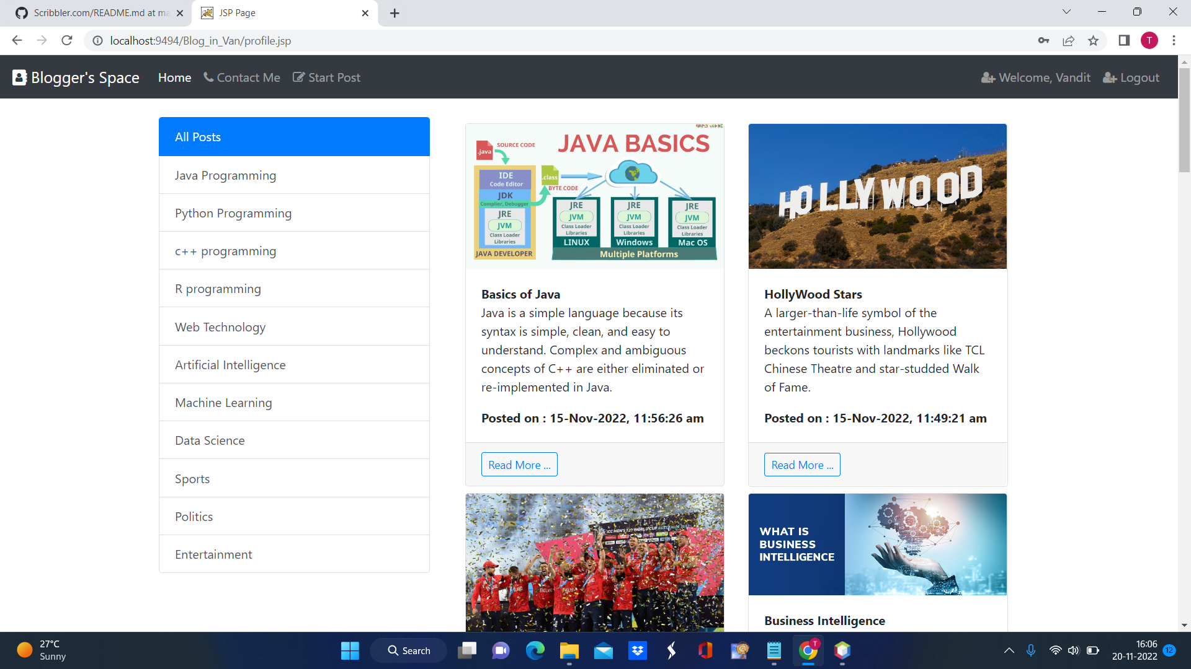Open the tab search dropdown
The width and height of the screenshot is (1191, 669).
[1066, 12]
